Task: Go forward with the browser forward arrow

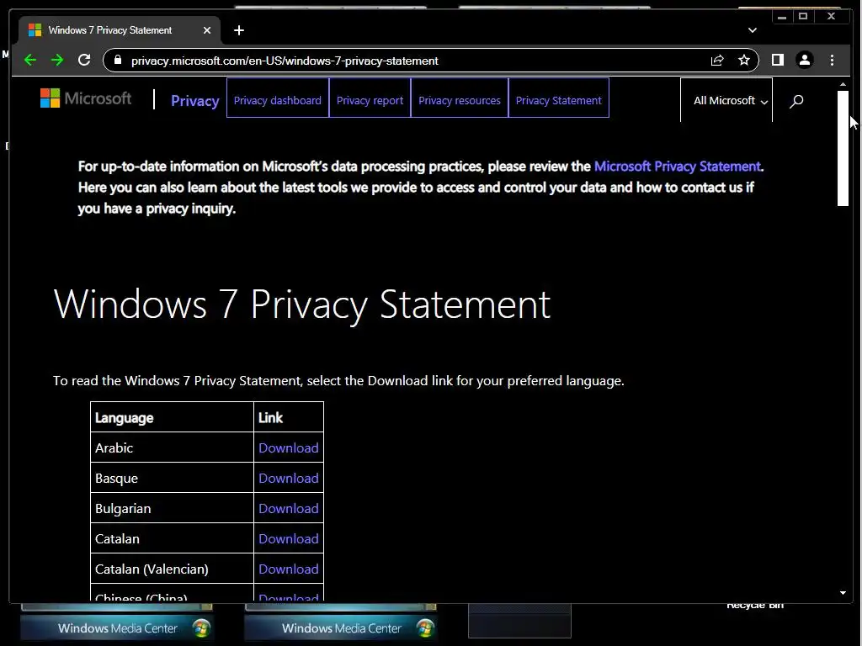Action: (57, 60)
